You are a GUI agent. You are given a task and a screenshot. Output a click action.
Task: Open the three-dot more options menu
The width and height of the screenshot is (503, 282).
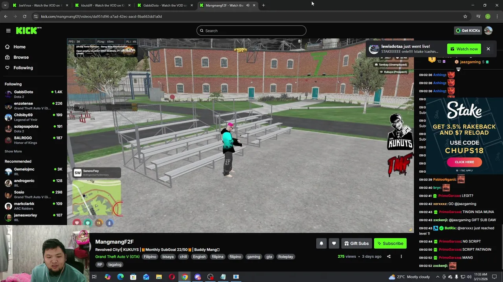401,257
